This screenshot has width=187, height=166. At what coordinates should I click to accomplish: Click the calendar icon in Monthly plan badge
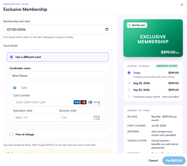pos(130,25)
